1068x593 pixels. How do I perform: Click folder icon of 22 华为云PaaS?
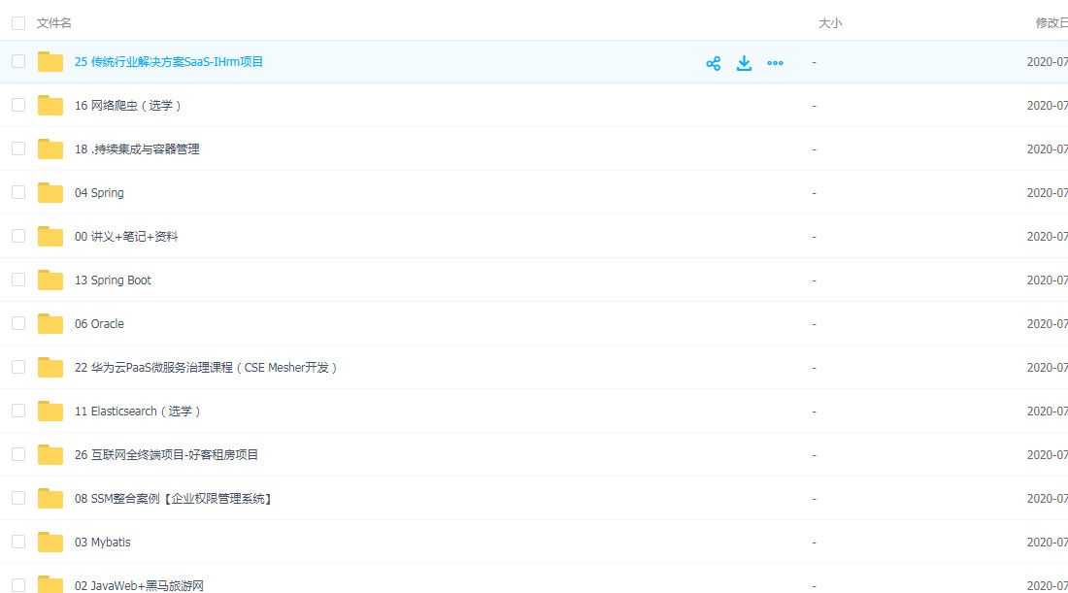[50, 368]
